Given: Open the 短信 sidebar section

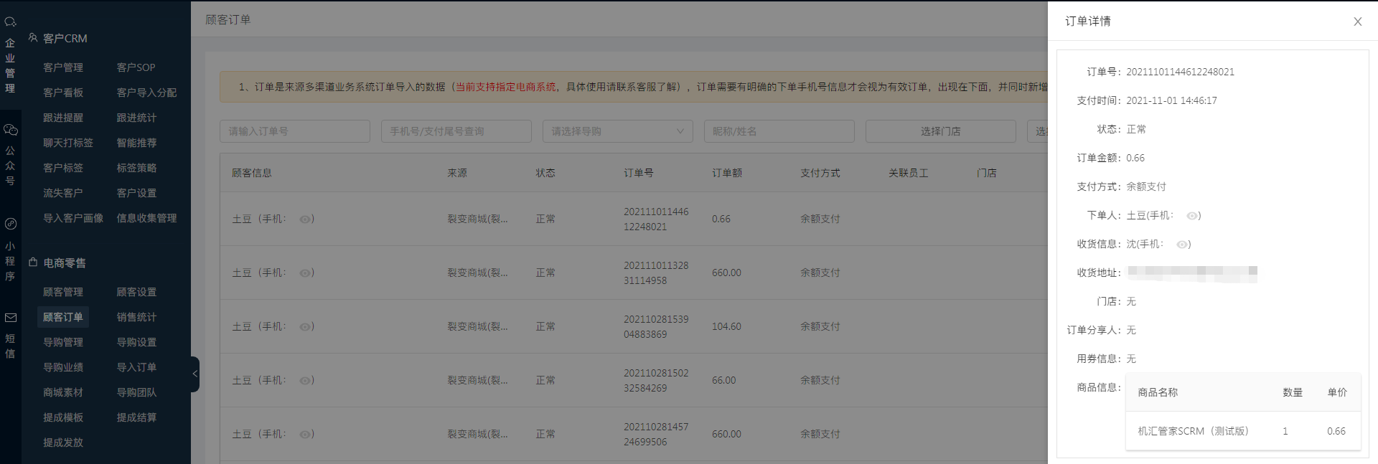Looking at the screenshot, I should (10, 336).
